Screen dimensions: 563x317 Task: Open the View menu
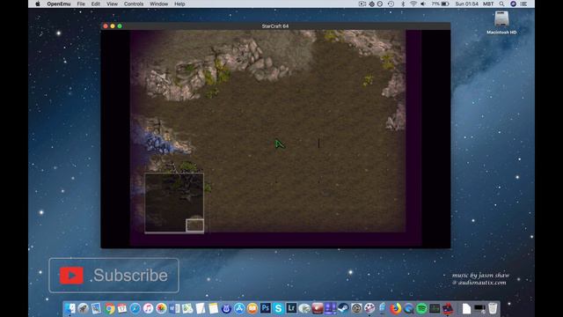click(x=112, y=4)
